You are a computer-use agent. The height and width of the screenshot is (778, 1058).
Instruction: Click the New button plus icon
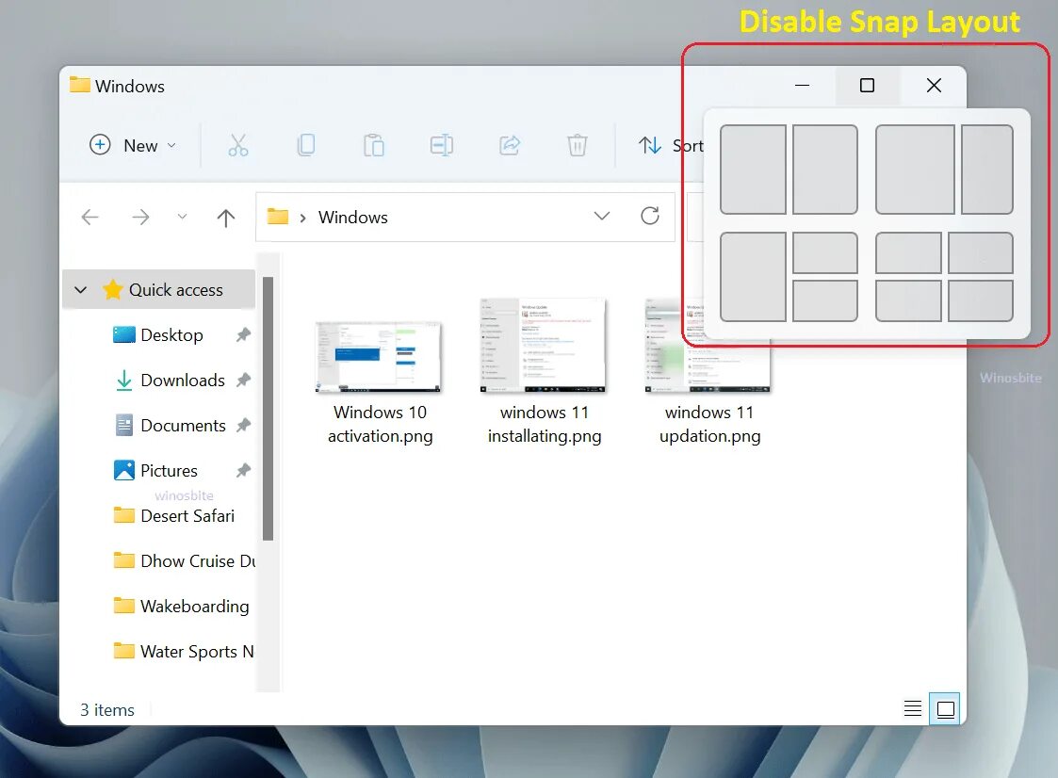[x=100, y=145]
